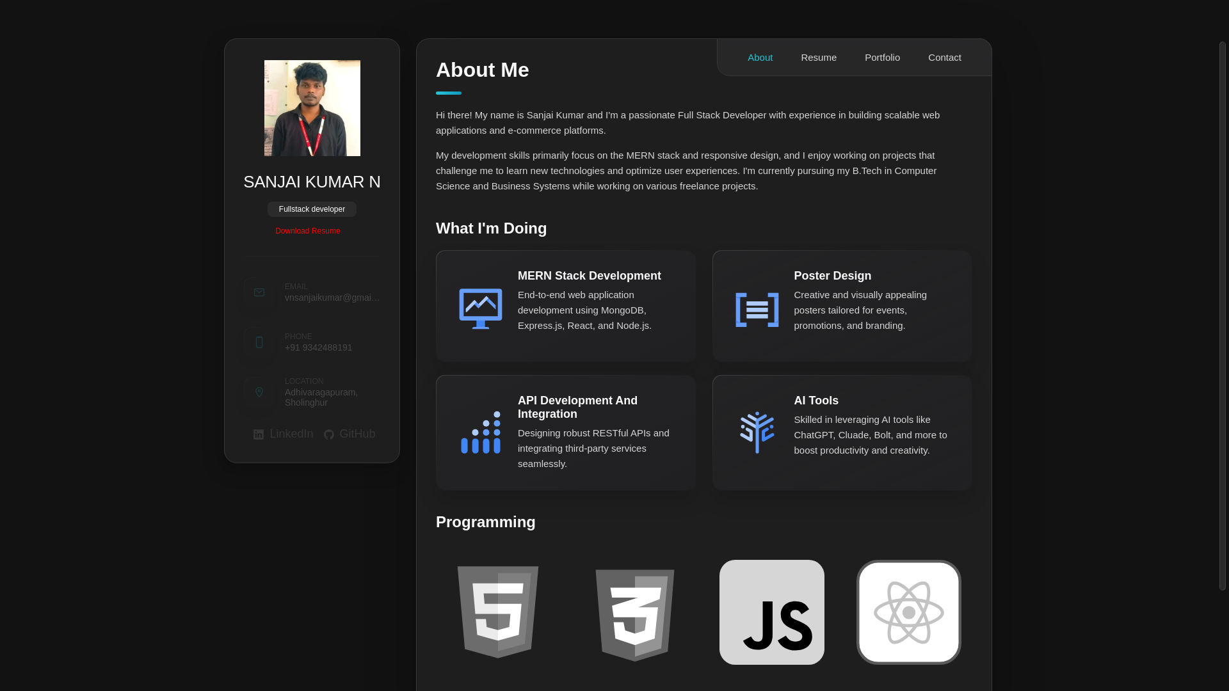Open the LinkedIn profile link
Image resolution: width=1229 pixels, height=691 pixels.
(x=283, y=434)
